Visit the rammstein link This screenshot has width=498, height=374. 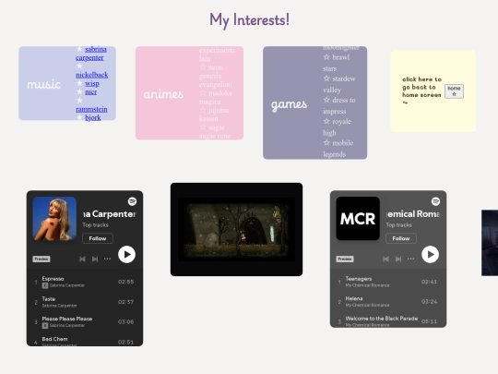(91, 109)
